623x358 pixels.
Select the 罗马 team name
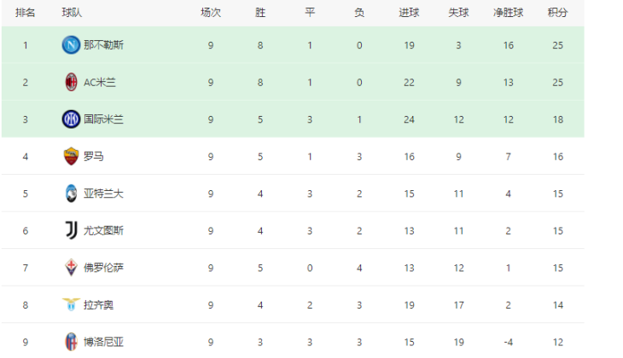point(94,156)
